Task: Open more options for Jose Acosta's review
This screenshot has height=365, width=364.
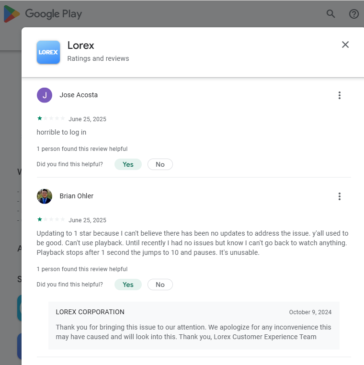Action: point(340,95)
